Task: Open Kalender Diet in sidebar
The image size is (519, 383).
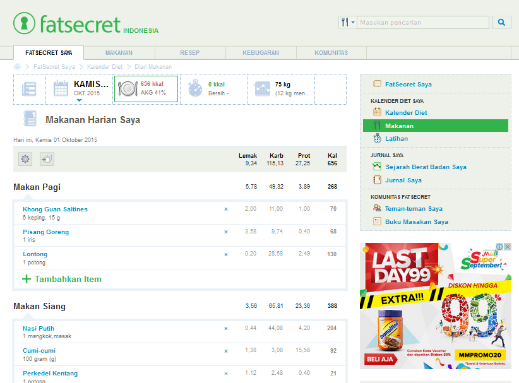Action: (406, 112)
